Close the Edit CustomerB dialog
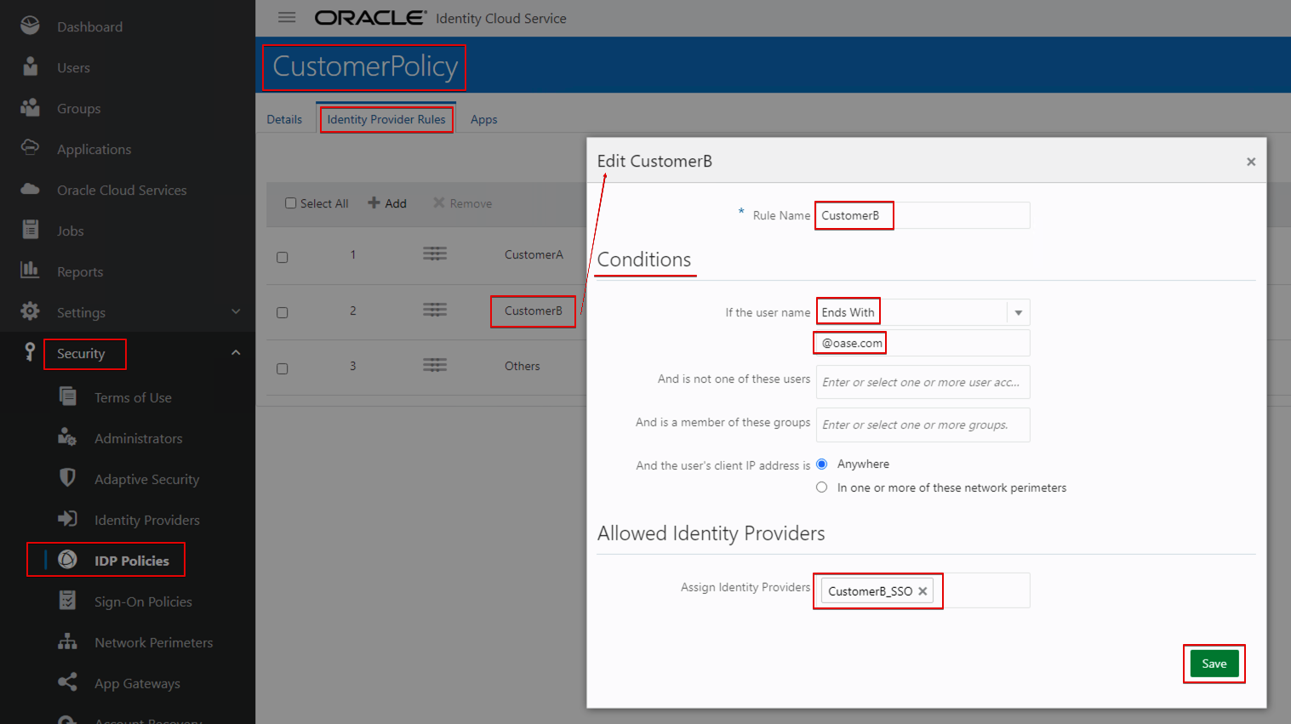The width and height of the screenshot is (1291, 724). click(x=1251, y=162)
